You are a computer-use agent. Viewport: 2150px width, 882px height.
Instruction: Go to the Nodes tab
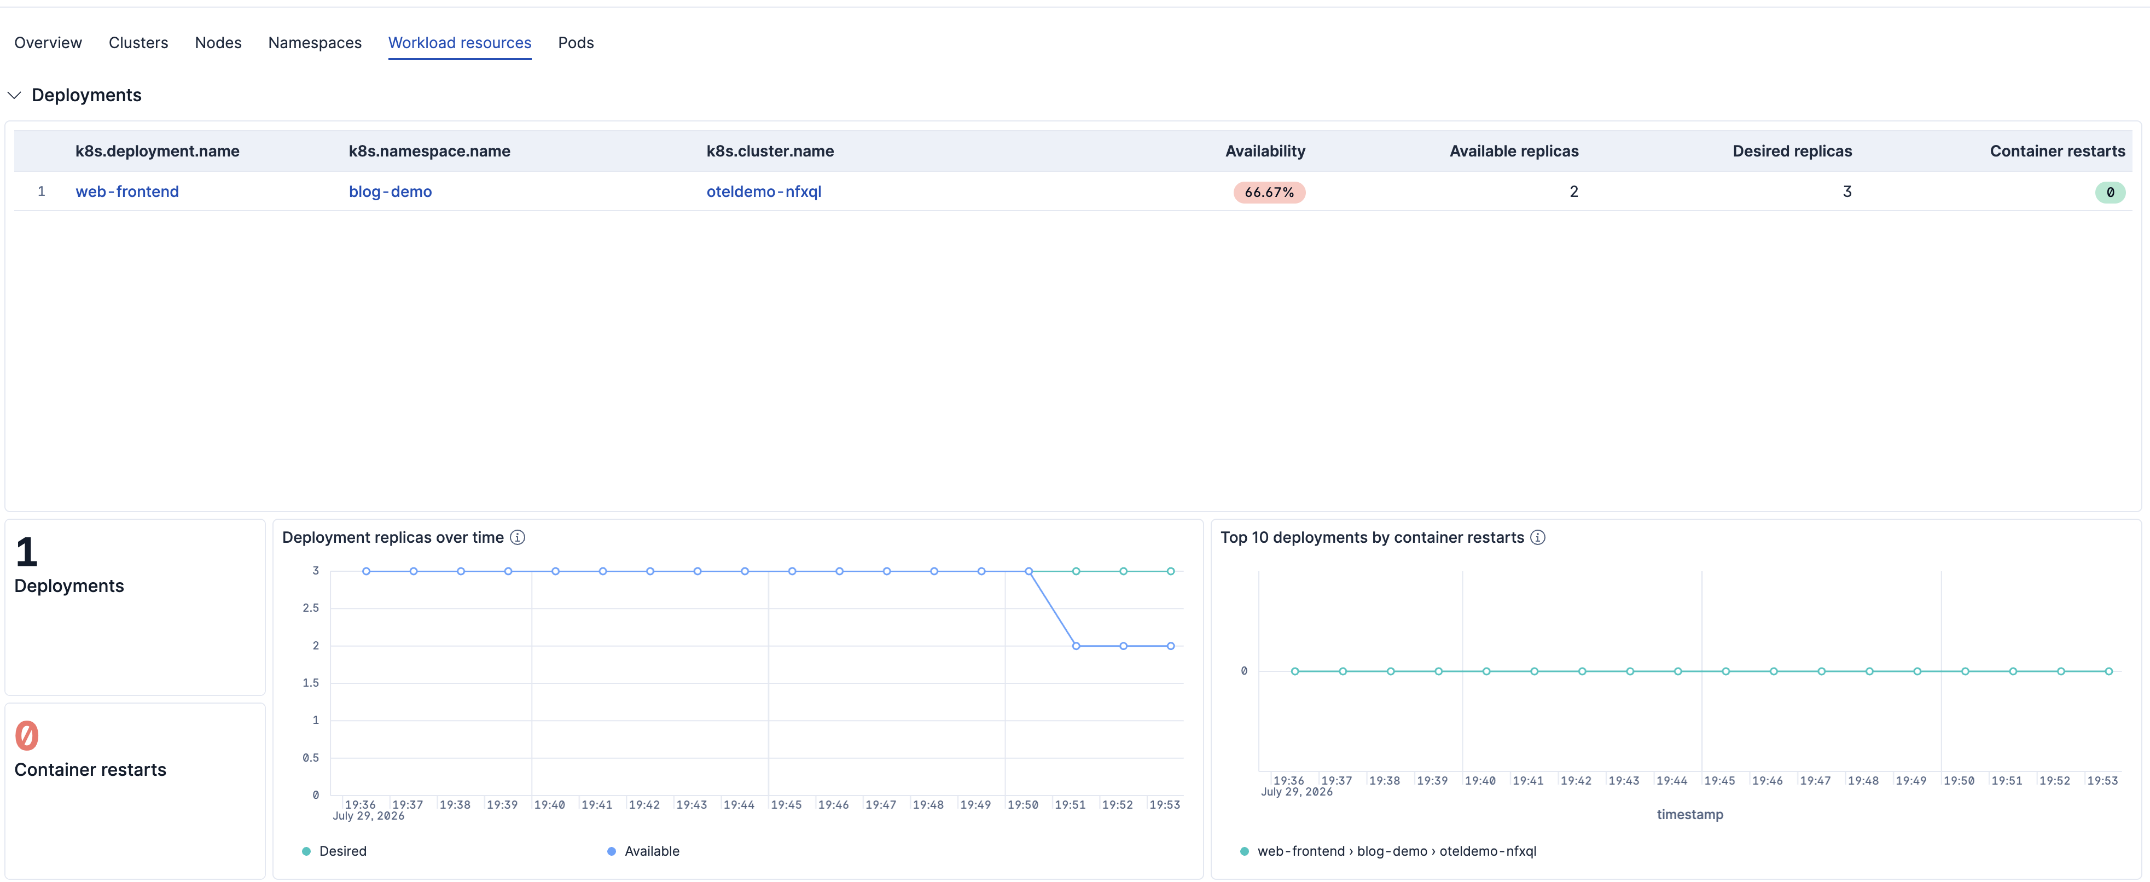click(x=218, y=43)
